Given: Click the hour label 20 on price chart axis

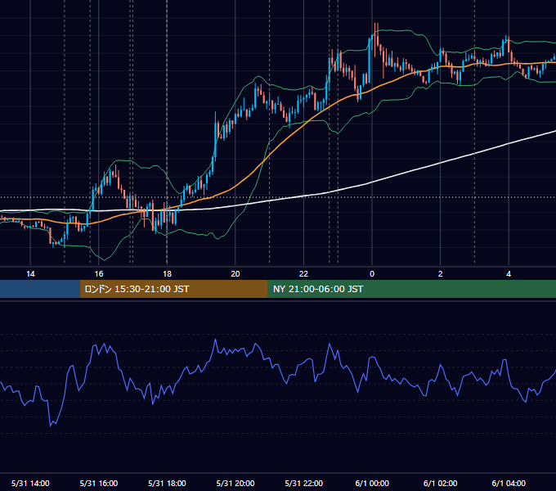Looking at the screenshot, I should pyautogui.click(x=235, y=274).
